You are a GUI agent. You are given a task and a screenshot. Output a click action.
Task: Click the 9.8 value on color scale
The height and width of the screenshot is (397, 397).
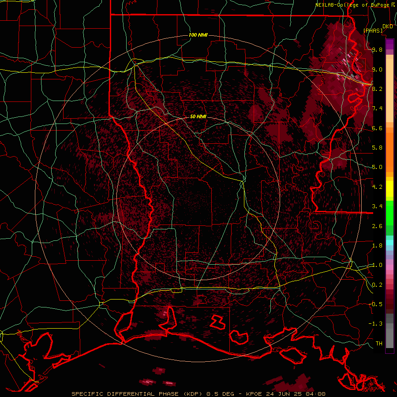(377, 50)
